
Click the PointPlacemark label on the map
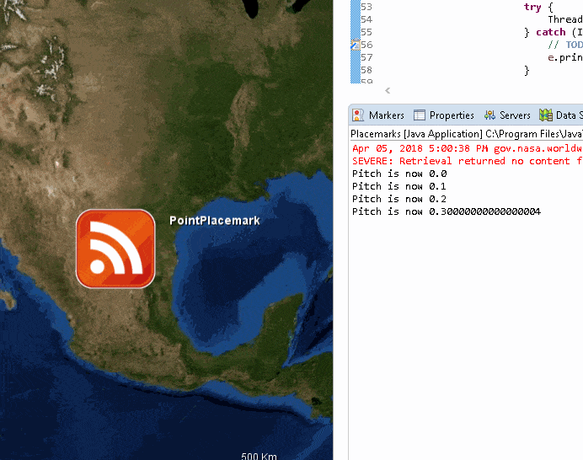[215, 221]
